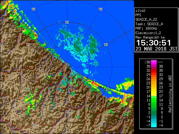Select the bright red 32 dBZ color band
The height and width of the screenshot is (134, 179).
click(x=154, y=71)
